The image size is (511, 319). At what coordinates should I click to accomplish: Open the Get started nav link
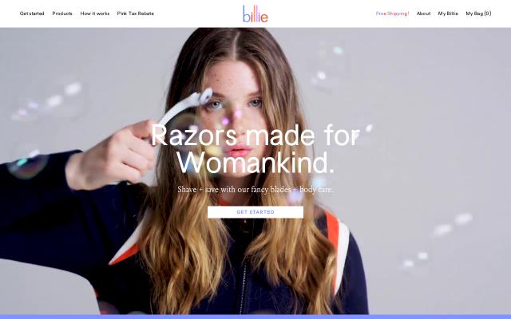coord(32,14)
